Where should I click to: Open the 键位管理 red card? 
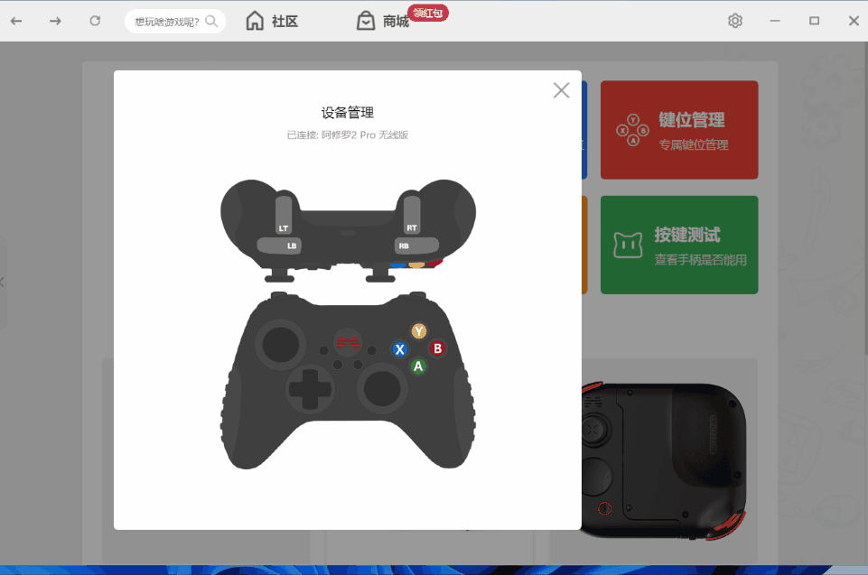click(x=679, y=130)
